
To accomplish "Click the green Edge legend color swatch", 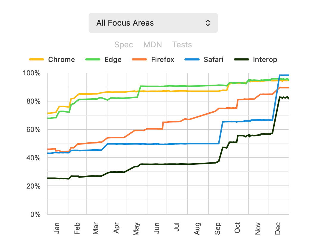I will click(93, 60).
